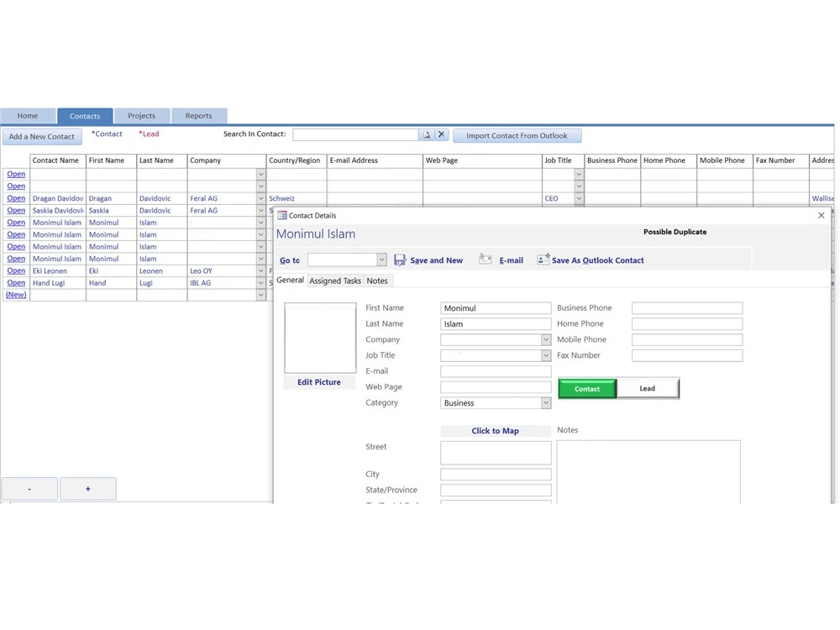Filter the list by *Contact
This screenshot has width=840, height=630.
tap(108, 134)
